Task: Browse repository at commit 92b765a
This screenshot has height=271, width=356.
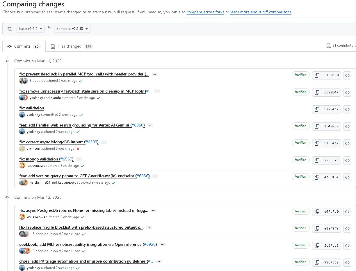Action: 347,263
